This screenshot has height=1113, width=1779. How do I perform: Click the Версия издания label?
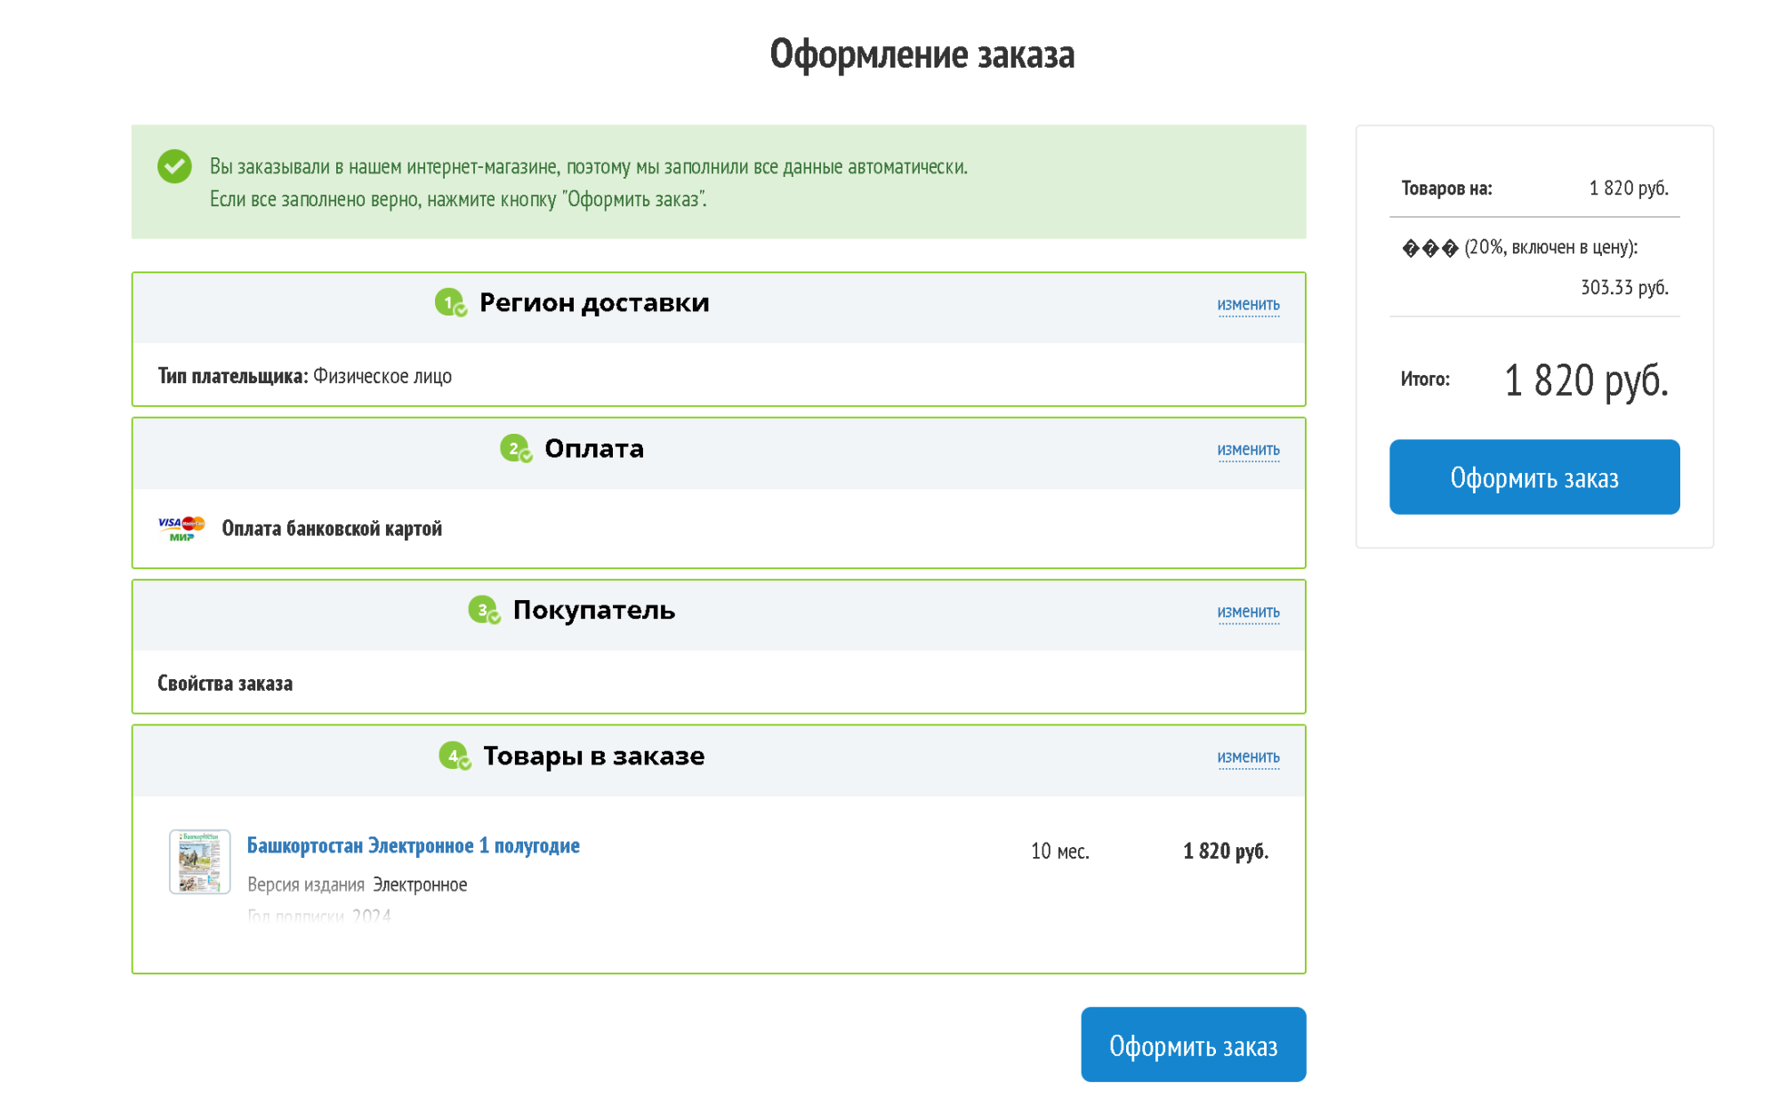[306, 885]
